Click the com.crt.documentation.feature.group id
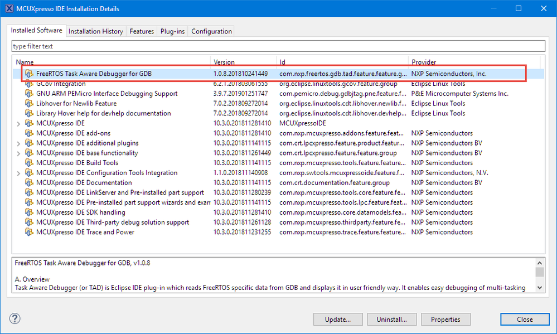Image resolution: width=557 pixels, height=334 pixels. tap(335, 183)
